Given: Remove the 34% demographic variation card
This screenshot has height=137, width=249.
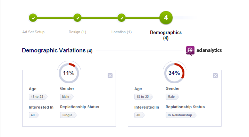Looking at the screenshot, I should (x=215, y=76).
